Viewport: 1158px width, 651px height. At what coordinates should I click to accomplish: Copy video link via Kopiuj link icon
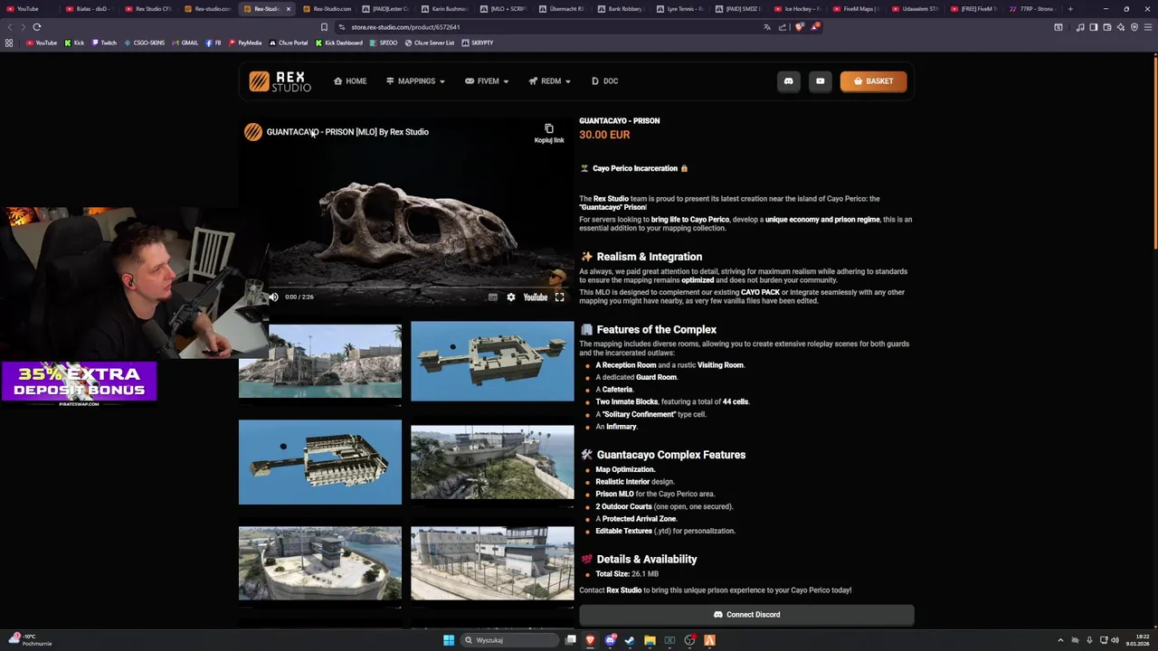pyautogui.click(x=548, y=133)
